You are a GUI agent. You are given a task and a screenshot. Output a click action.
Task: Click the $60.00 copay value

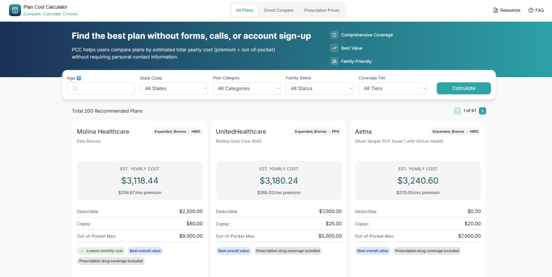pyautogui.click(x=195, y=224)
